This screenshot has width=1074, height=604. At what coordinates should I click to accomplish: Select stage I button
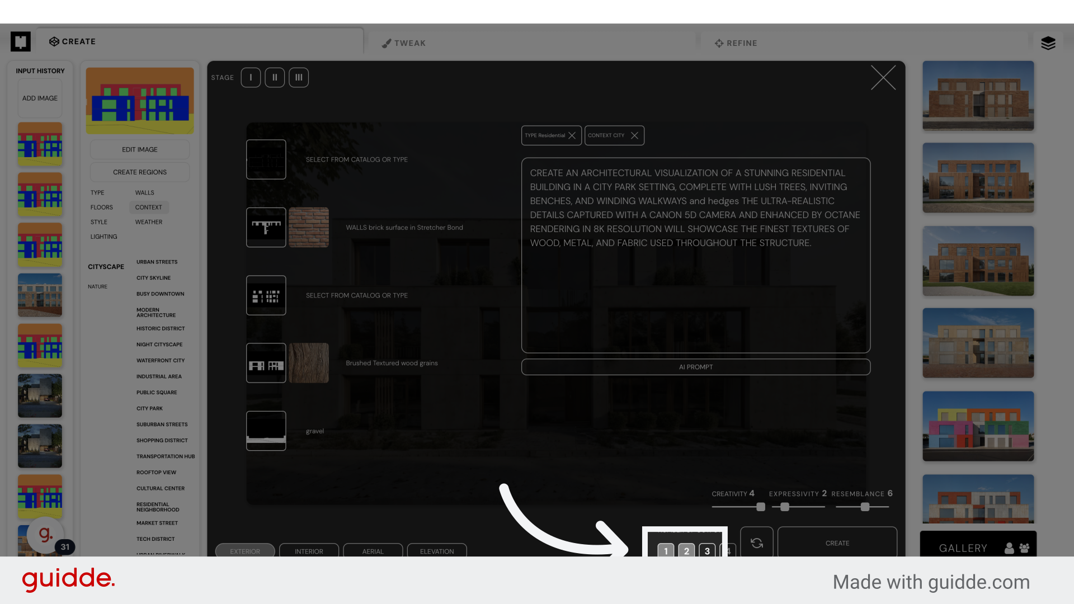pos(251,78)
